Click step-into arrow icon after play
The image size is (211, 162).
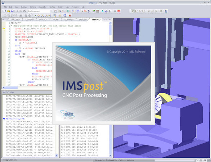point(39,15)
